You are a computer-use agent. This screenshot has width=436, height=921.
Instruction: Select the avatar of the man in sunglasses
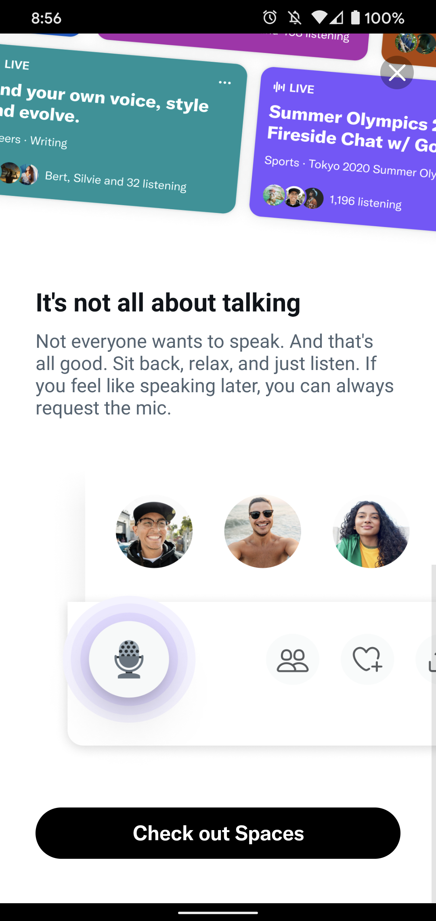pyautogui.click(x=262, y=532)
